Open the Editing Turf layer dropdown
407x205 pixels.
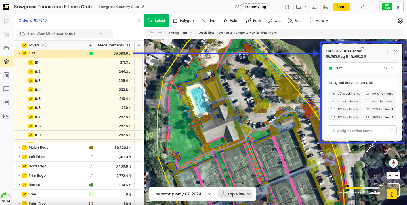tap(187, 33)
